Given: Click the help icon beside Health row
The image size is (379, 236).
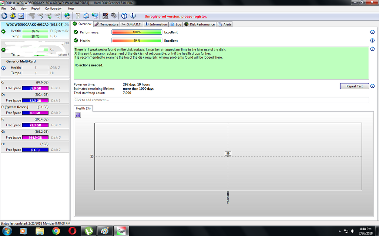Looking at the screenshot, I should [372, 41].
